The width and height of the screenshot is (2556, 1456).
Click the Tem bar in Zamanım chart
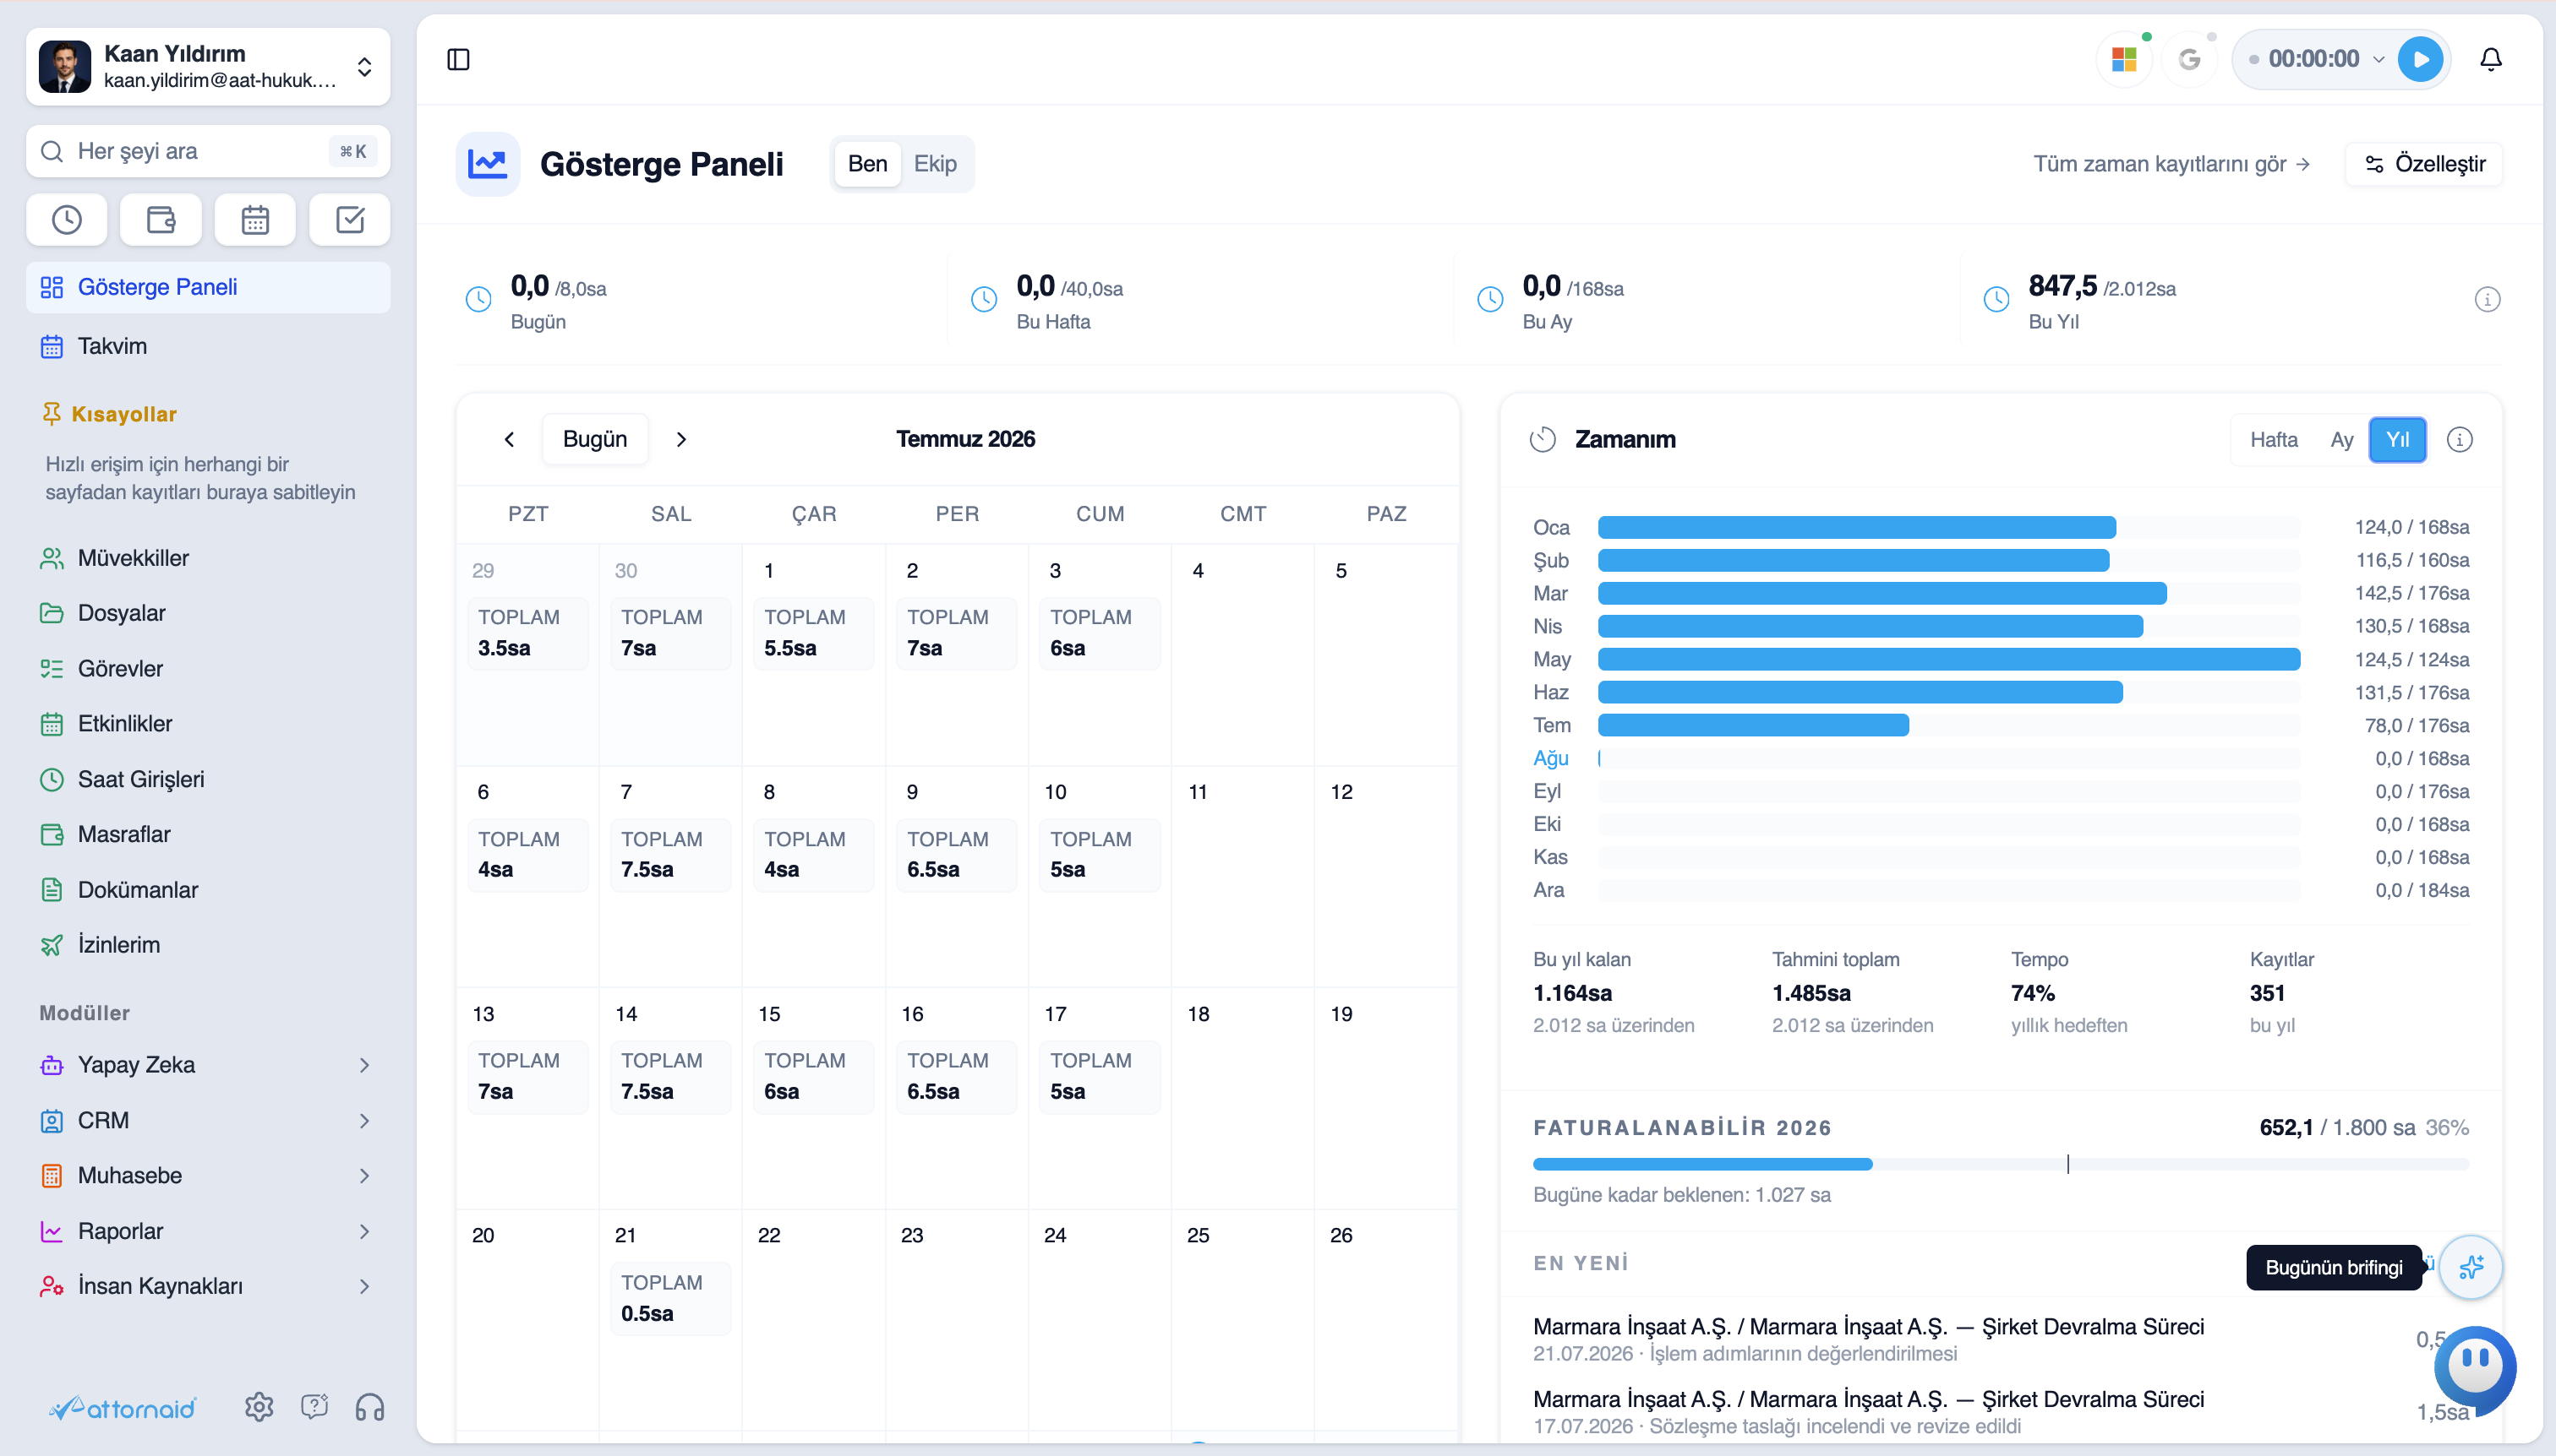tap(1753, 725)
